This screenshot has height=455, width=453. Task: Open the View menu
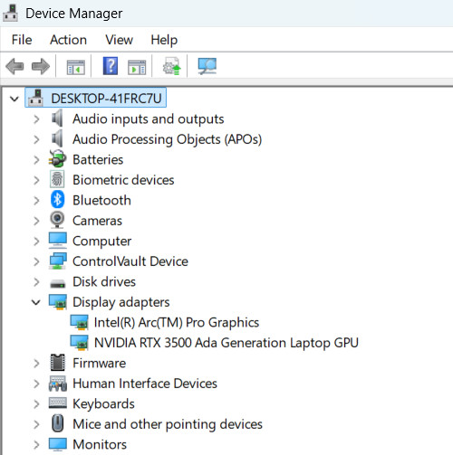119,40
